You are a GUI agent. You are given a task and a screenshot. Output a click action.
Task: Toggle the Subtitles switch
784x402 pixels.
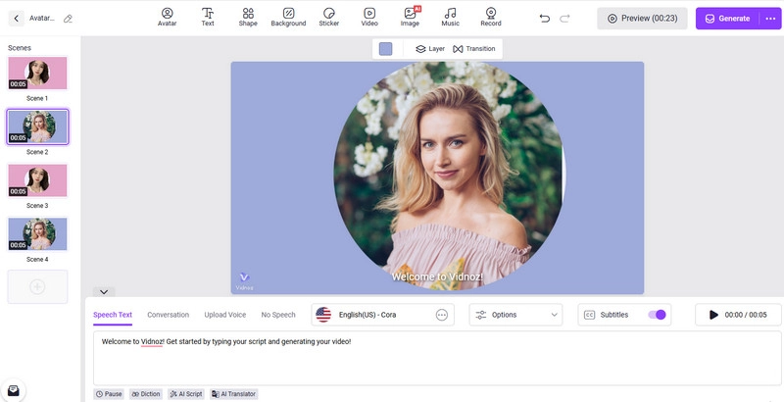tap(657, 315)
